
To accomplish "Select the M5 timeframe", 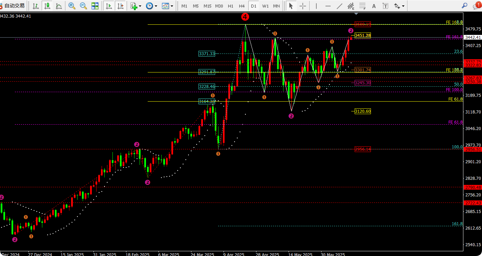I will click(196, 6).
